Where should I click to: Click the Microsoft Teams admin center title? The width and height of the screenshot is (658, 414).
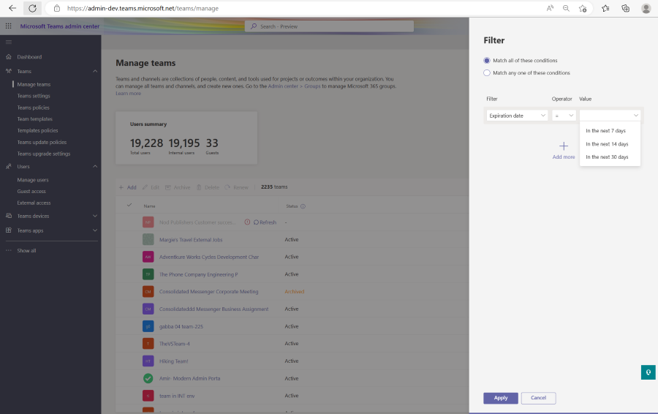click(x=60, y=26)
